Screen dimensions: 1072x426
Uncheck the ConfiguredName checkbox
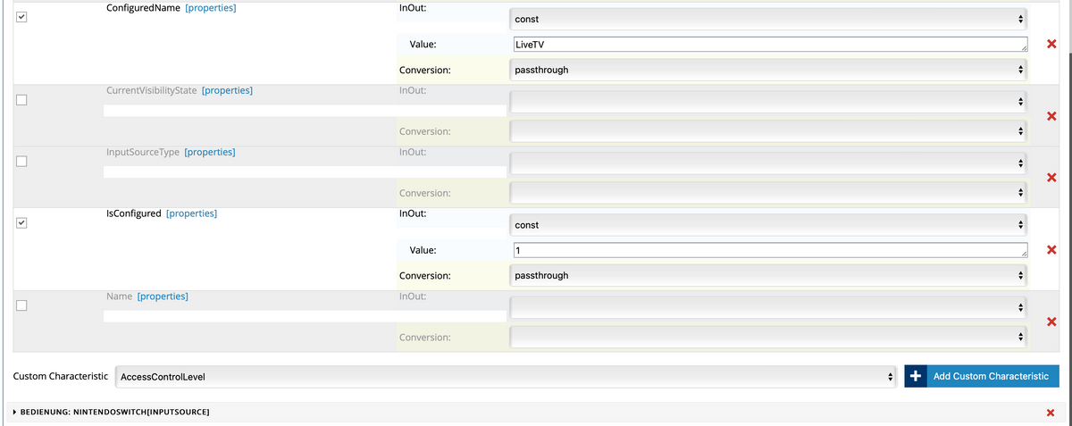[22, 18]
